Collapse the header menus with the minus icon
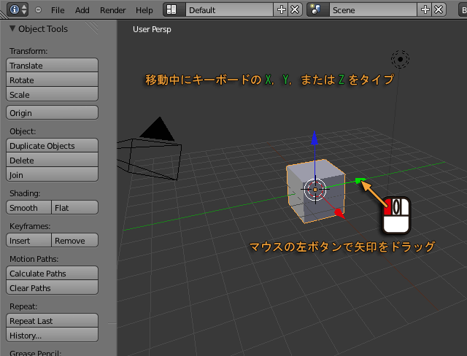 [39, 10]
